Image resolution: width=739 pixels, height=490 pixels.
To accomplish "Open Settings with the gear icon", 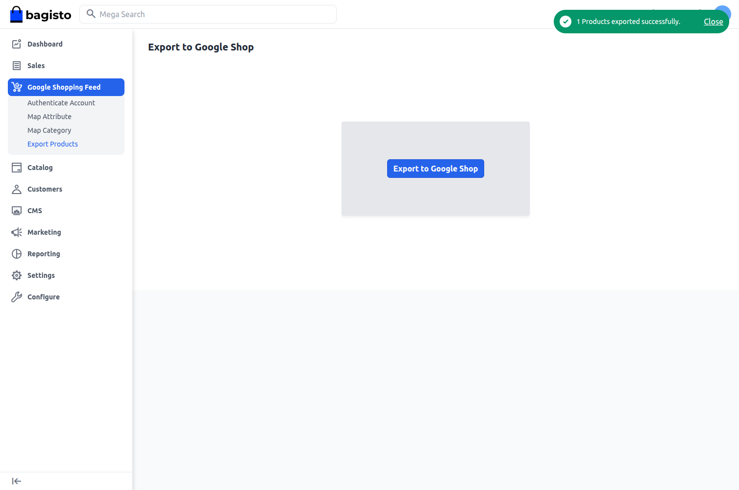I will tap(16, 275).
